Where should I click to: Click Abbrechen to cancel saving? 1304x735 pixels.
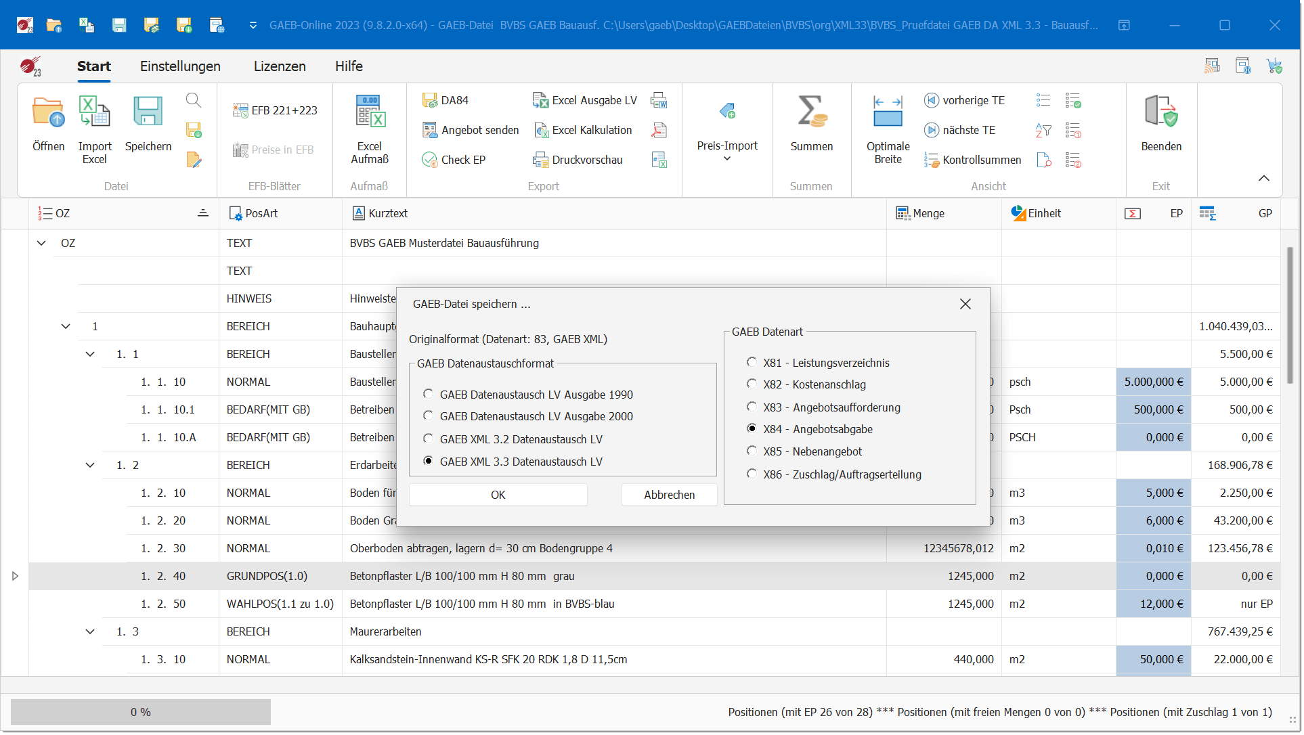669,495
